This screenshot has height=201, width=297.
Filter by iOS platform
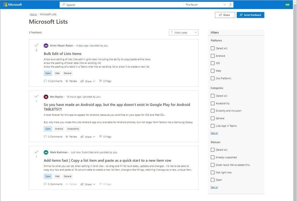pos(213,63)
